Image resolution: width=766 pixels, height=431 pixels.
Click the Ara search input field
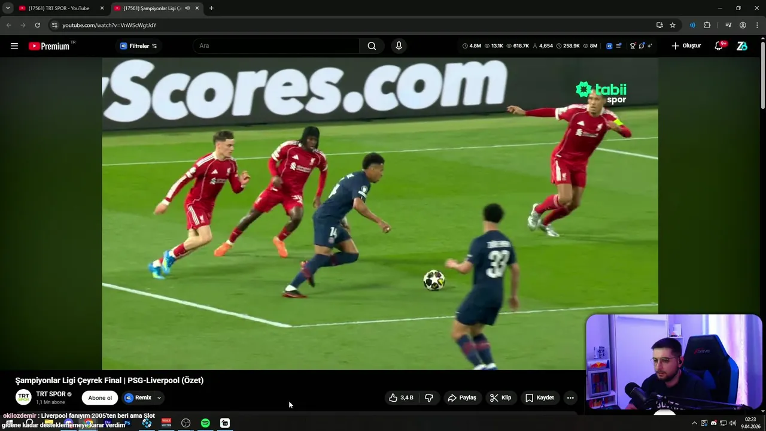point(276,46)
